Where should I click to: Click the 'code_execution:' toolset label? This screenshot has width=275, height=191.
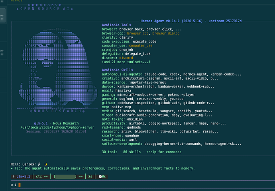(116, 41)
